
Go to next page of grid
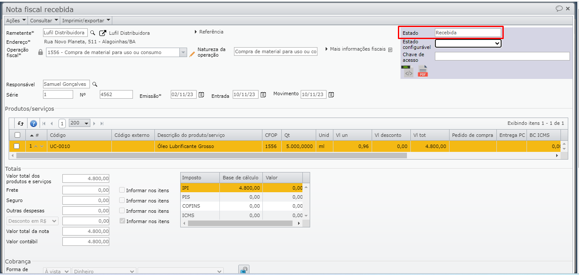pyautogui.click(x=94, y=124)
